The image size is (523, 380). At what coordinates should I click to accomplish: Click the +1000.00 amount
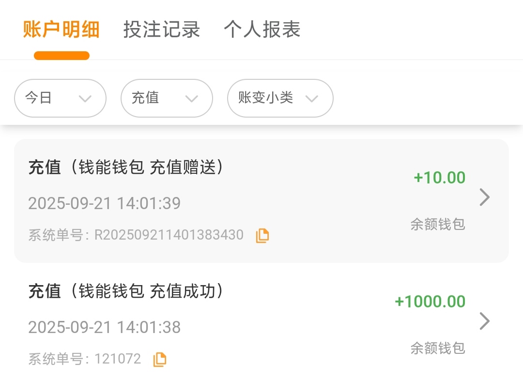point(430,302)
